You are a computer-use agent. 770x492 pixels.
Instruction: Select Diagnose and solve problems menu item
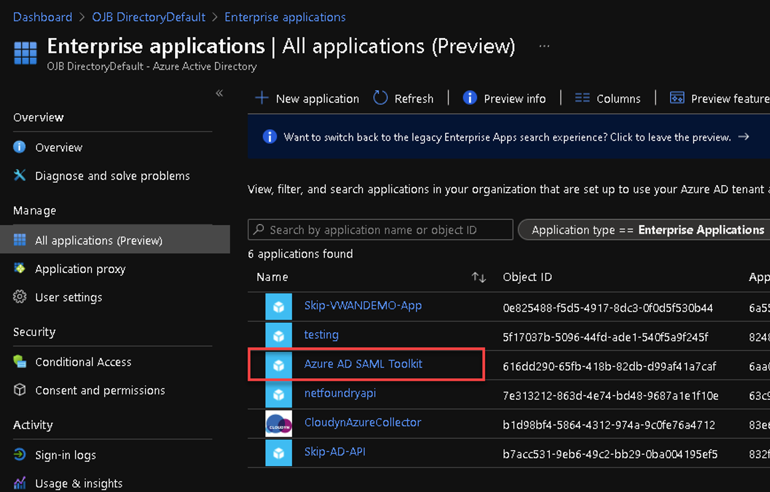click(114, 175)
